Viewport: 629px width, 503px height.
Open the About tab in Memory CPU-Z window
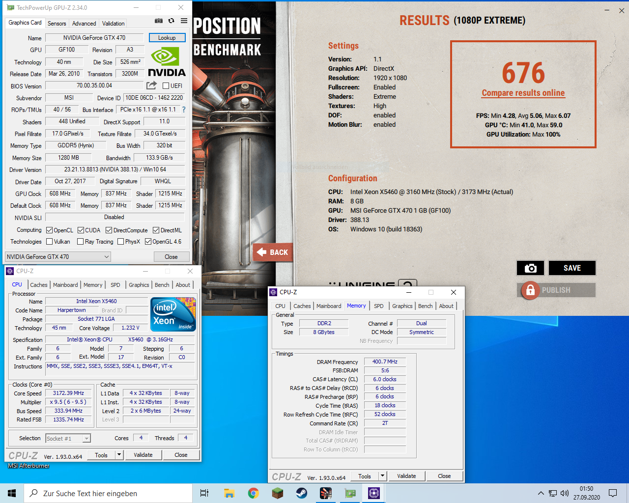[446, 306]
